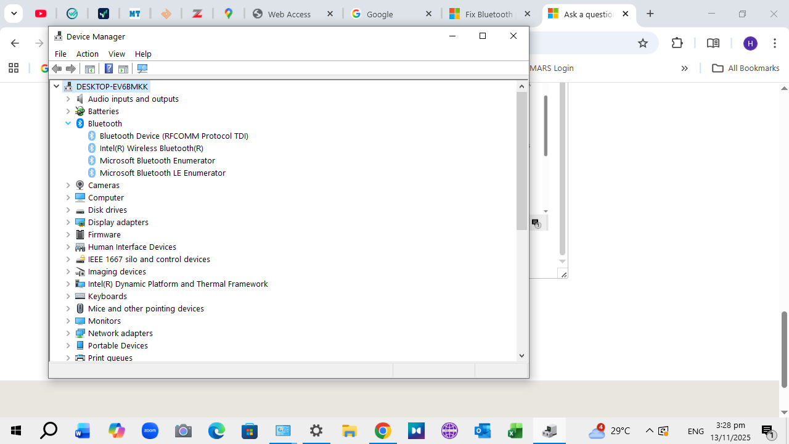Click the Keyboards category icon
Image resolution: width=789 pixels, height=444 pixels.
(80, 296)
